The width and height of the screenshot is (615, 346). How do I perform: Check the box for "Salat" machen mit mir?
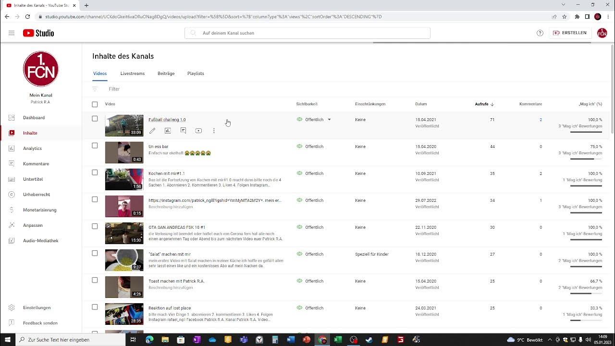[95, 253]
